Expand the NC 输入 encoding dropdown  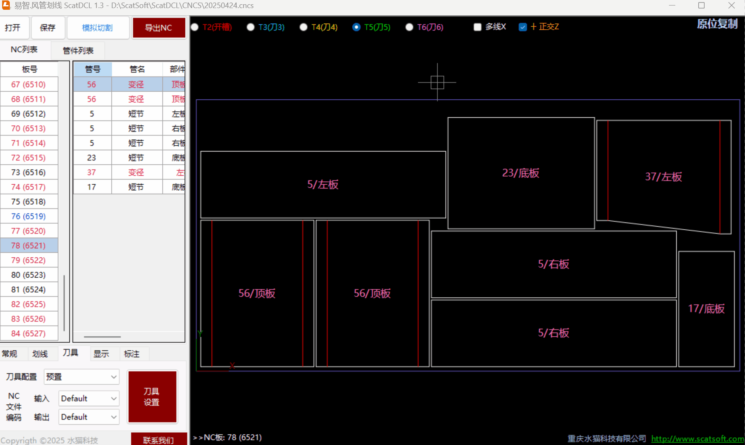(x=88, y=398)
